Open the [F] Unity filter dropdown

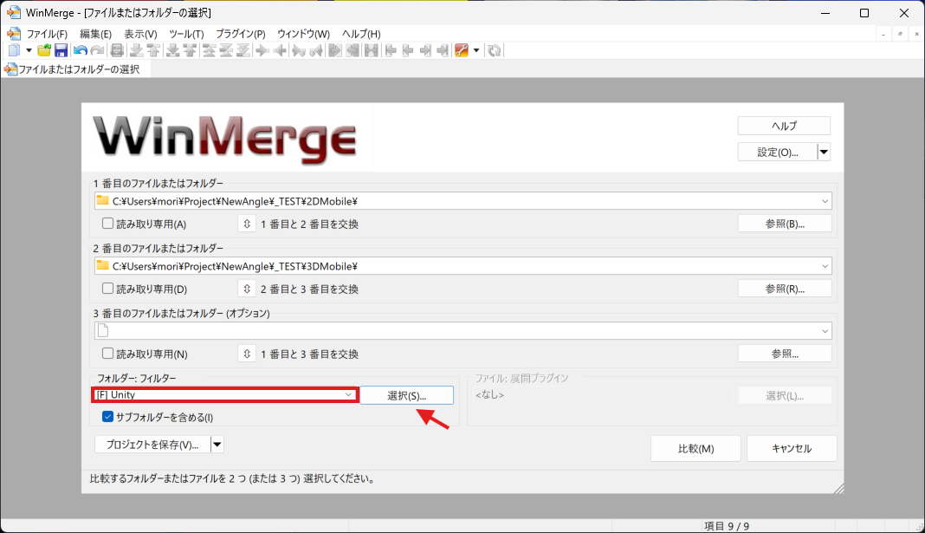click(x=349, y=394)
